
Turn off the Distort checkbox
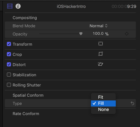pyautogui.click(x=9, y=64)
